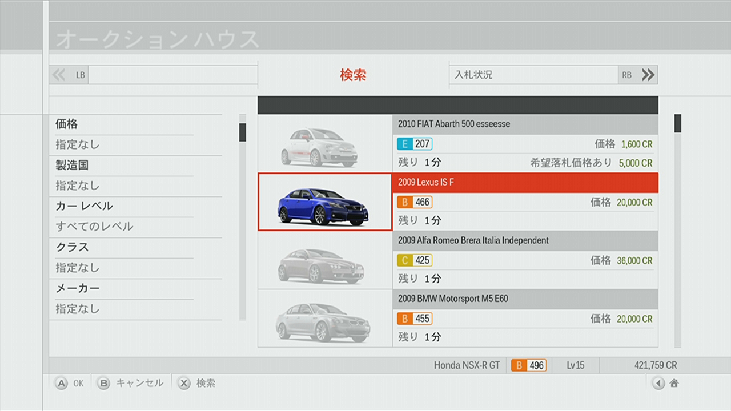Select the Alfa Romeo Brera thumbnail
Screen dimensions: 731x411
[325, 260]
